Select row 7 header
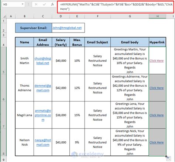175x162 pixels. pyautogui.click(x=3, y=115)
